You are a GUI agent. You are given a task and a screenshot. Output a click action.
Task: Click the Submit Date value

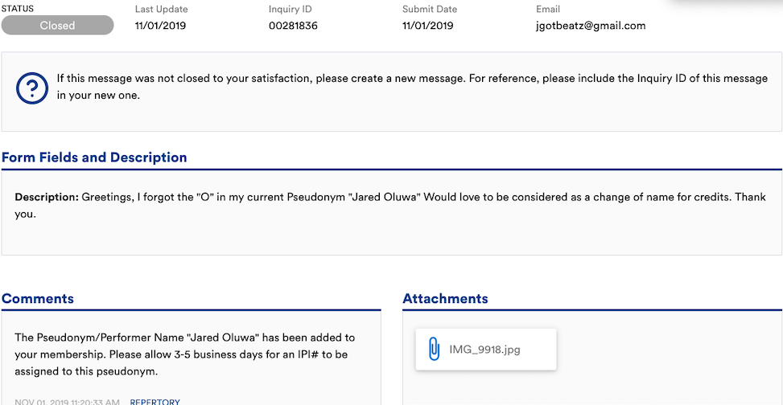coord(427,25)
